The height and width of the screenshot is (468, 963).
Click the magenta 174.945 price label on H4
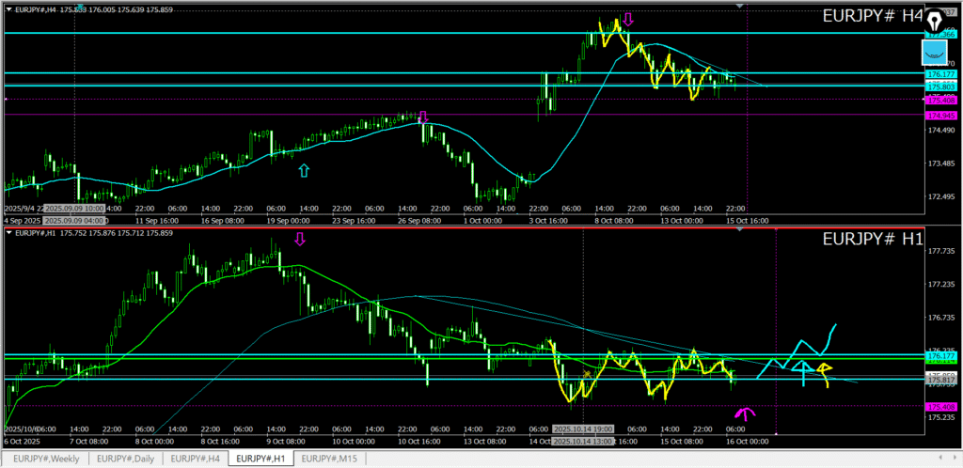coord(941,115)
